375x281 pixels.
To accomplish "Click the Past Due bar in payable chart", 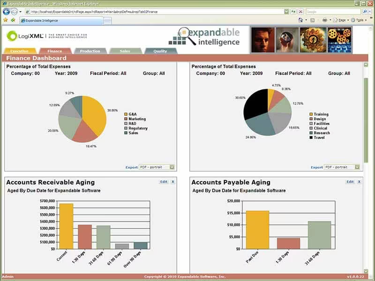I will (x=257, y=230).
